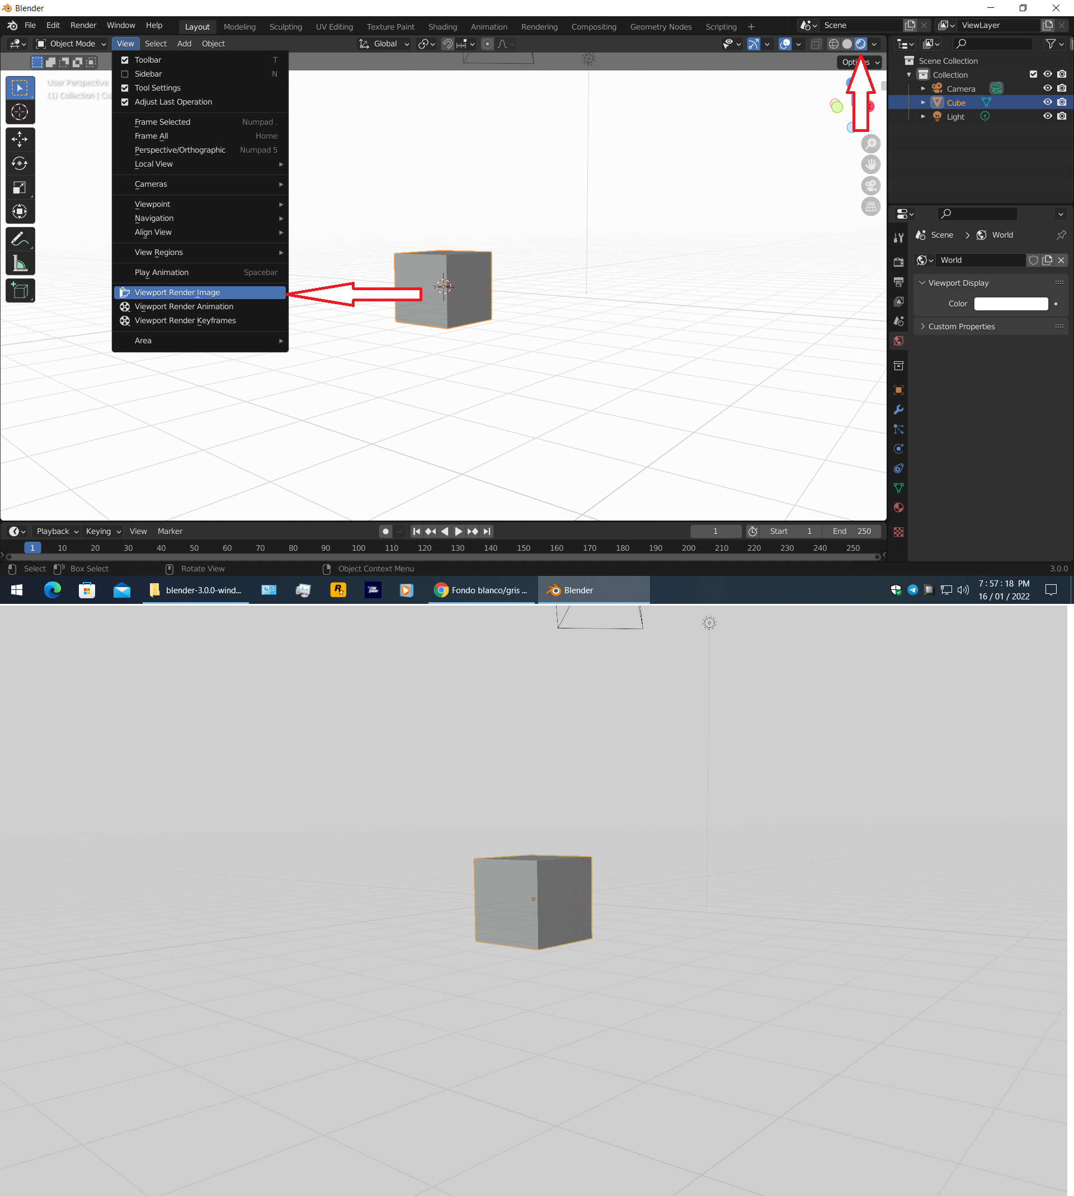
Task: Open the World properties tab
Action: click(898, 341)
